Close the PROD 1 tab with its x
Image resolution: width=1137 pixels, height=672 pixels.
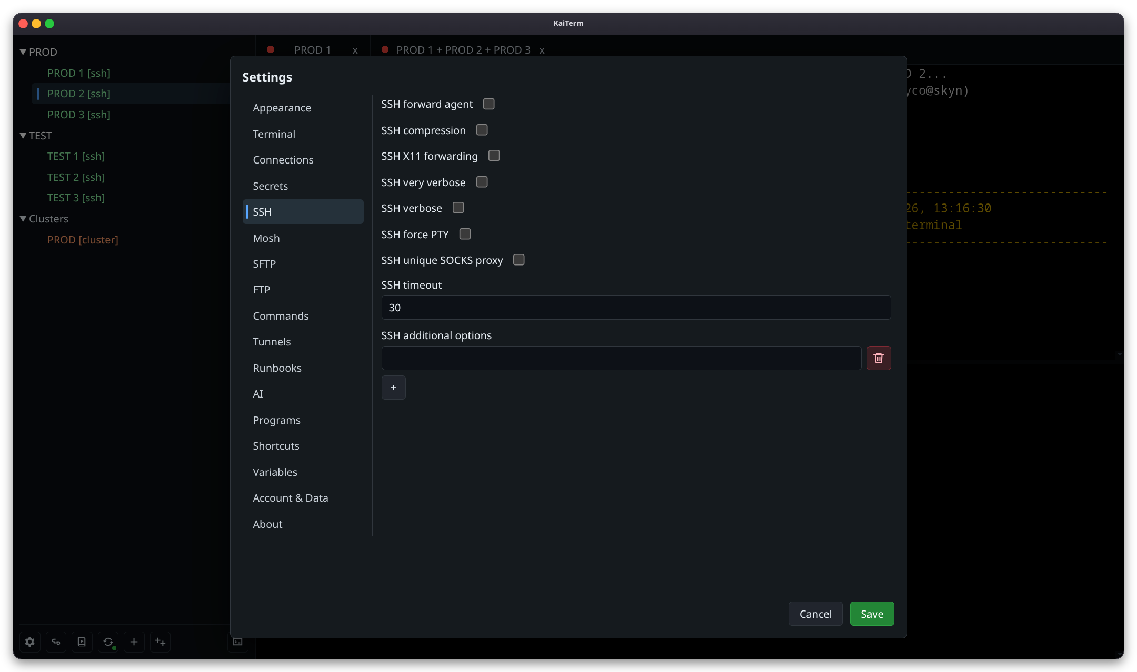pyautogui.click(x=355, y=50)
